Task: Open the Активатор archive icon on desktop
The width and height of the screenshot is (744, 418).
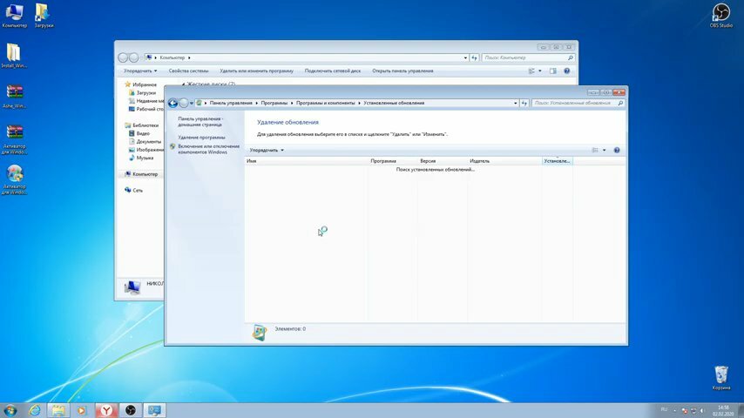Action: 14,138
